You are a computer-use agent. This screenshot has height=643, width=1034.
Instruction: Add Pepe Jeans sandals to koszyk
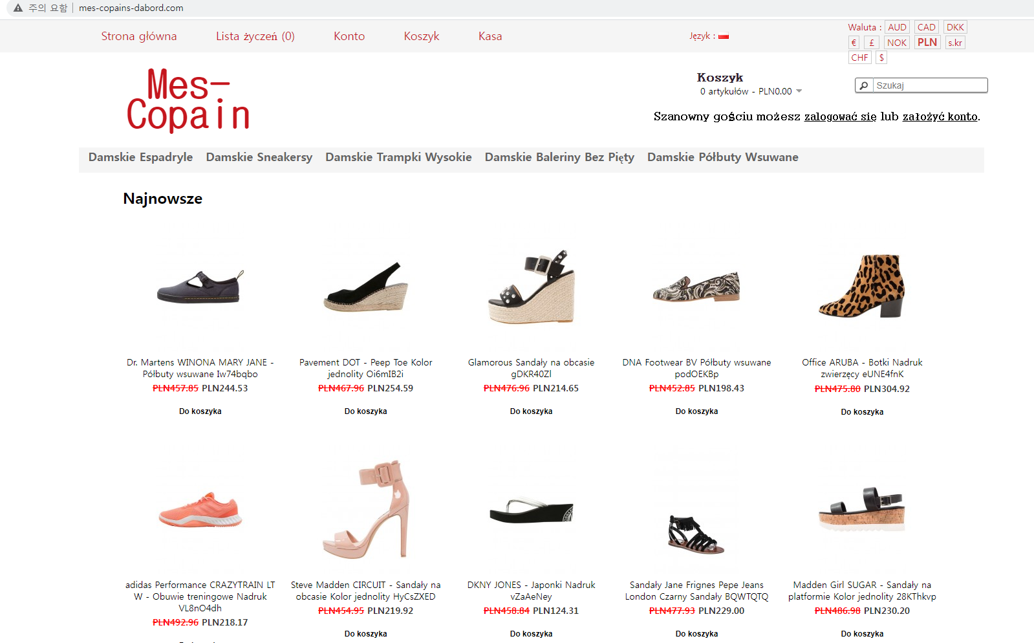point(696,634)
